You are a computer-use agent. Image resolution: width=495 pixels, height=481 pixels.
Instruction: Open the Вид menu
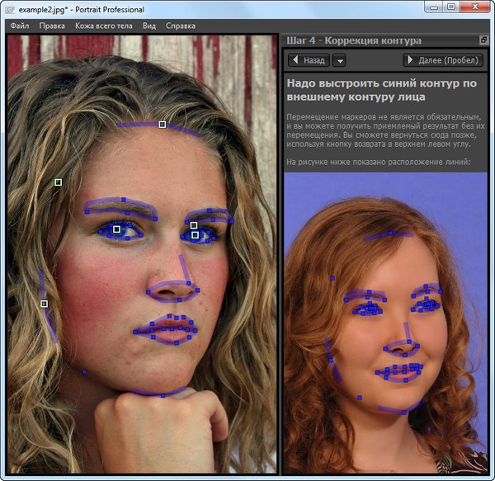click(148, 26)
